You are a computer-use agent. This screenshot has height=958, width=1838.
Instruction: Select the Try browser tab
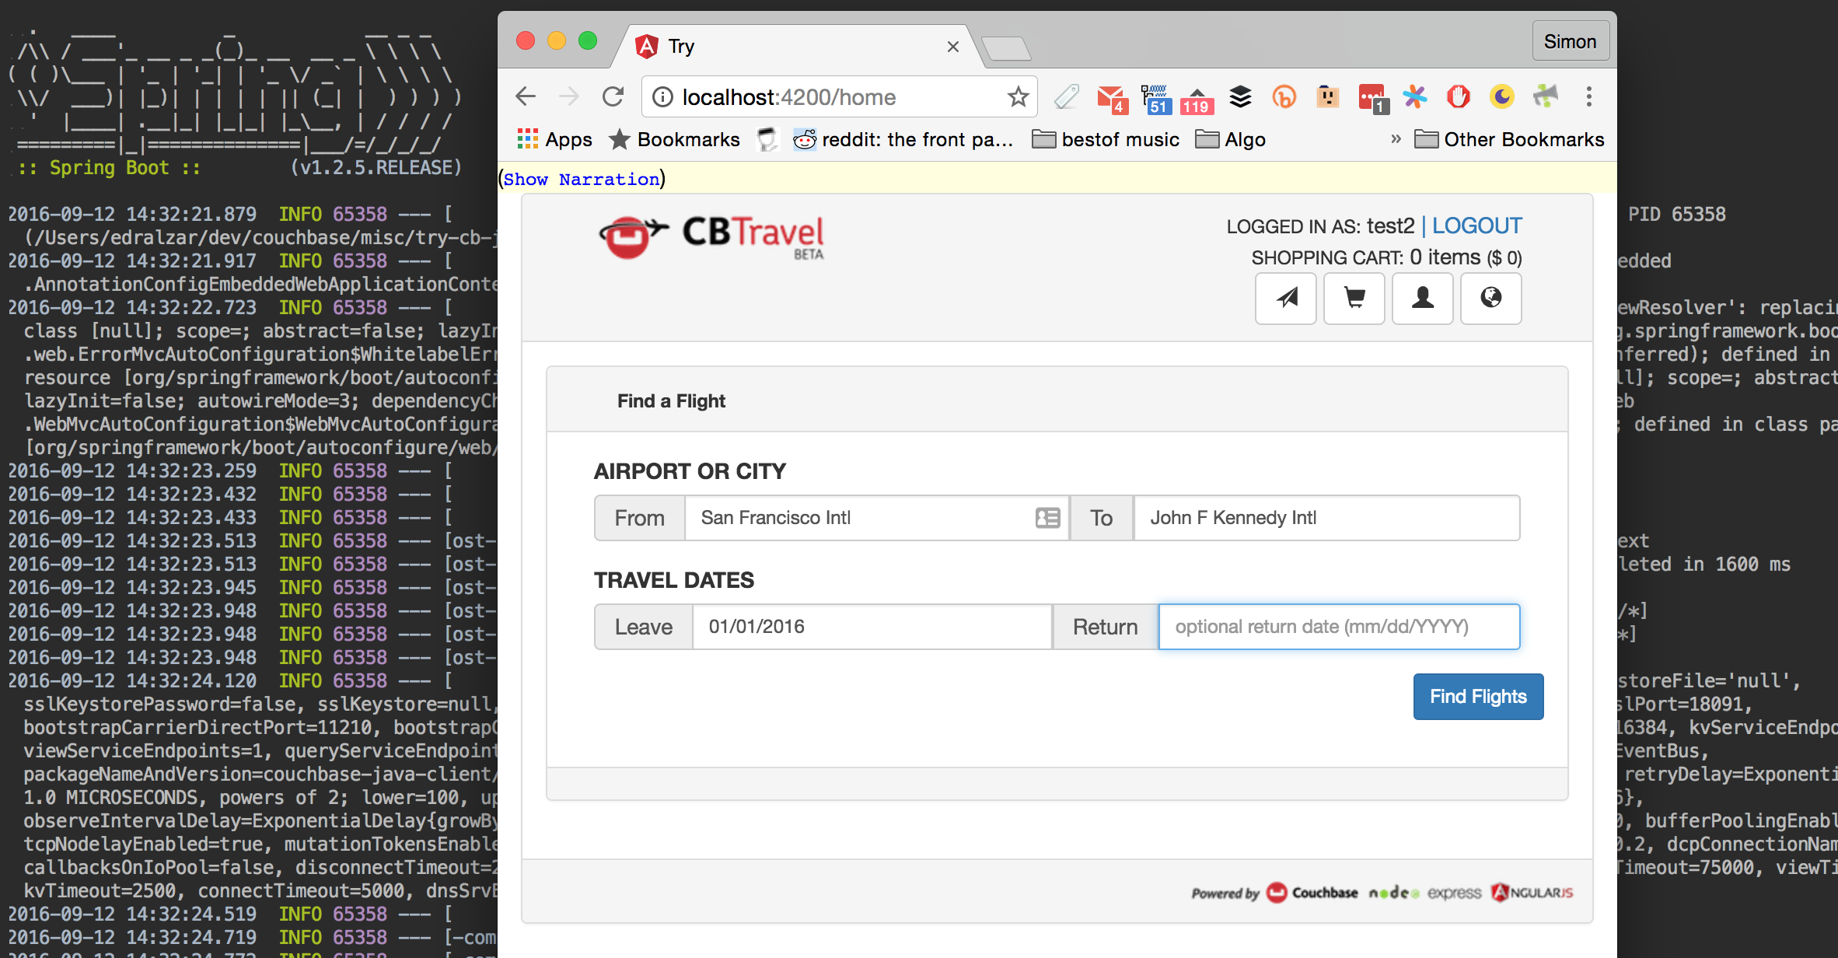tap(777, 47)
